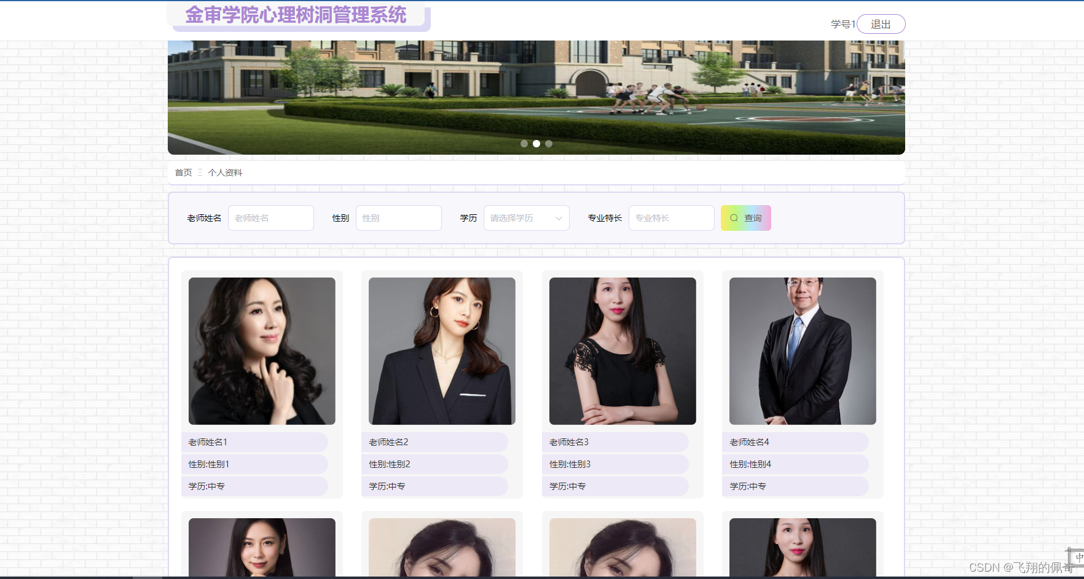
Task: Focus the 性别 input field
Action: [399, 218]
